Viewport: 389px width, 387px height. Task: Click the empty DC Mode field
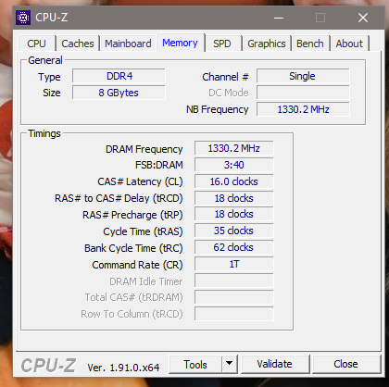point(303,93)
